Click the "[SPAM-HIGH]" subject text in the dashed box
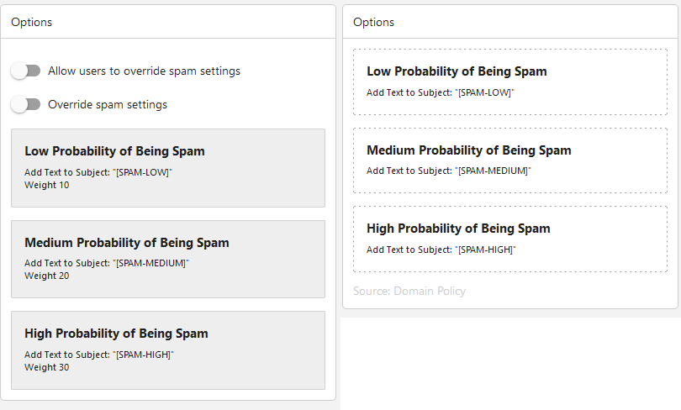681x410 pixels. (485, 250)
